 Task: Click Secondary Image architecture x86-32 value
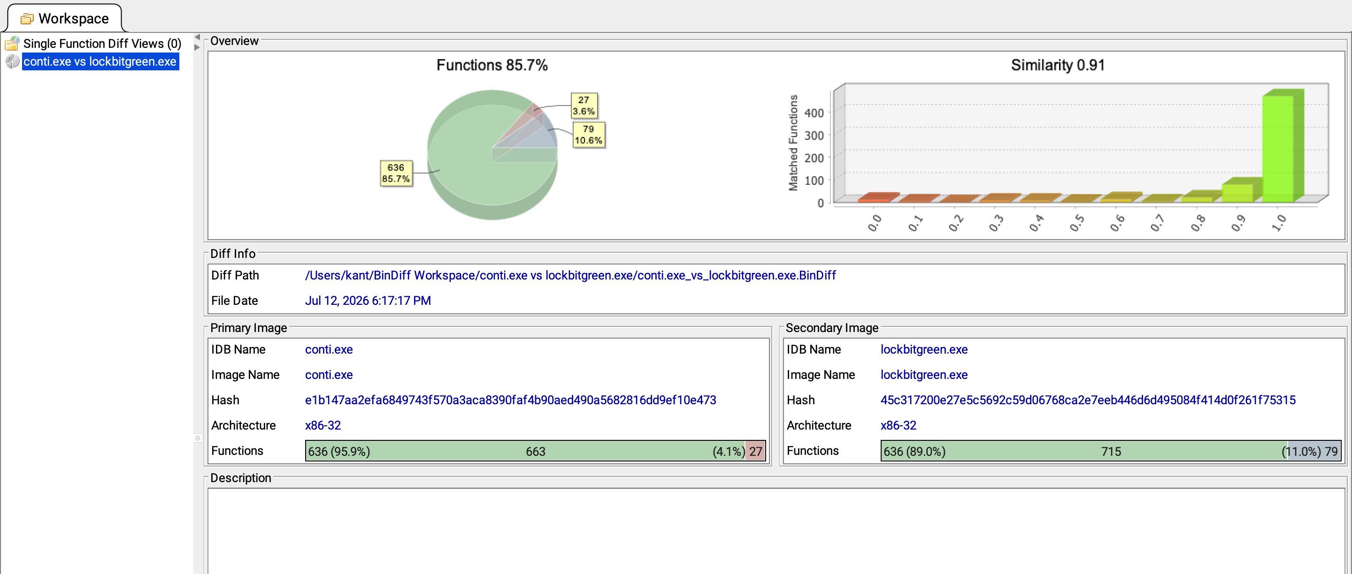pyautogui.click(x=898, y=425)
